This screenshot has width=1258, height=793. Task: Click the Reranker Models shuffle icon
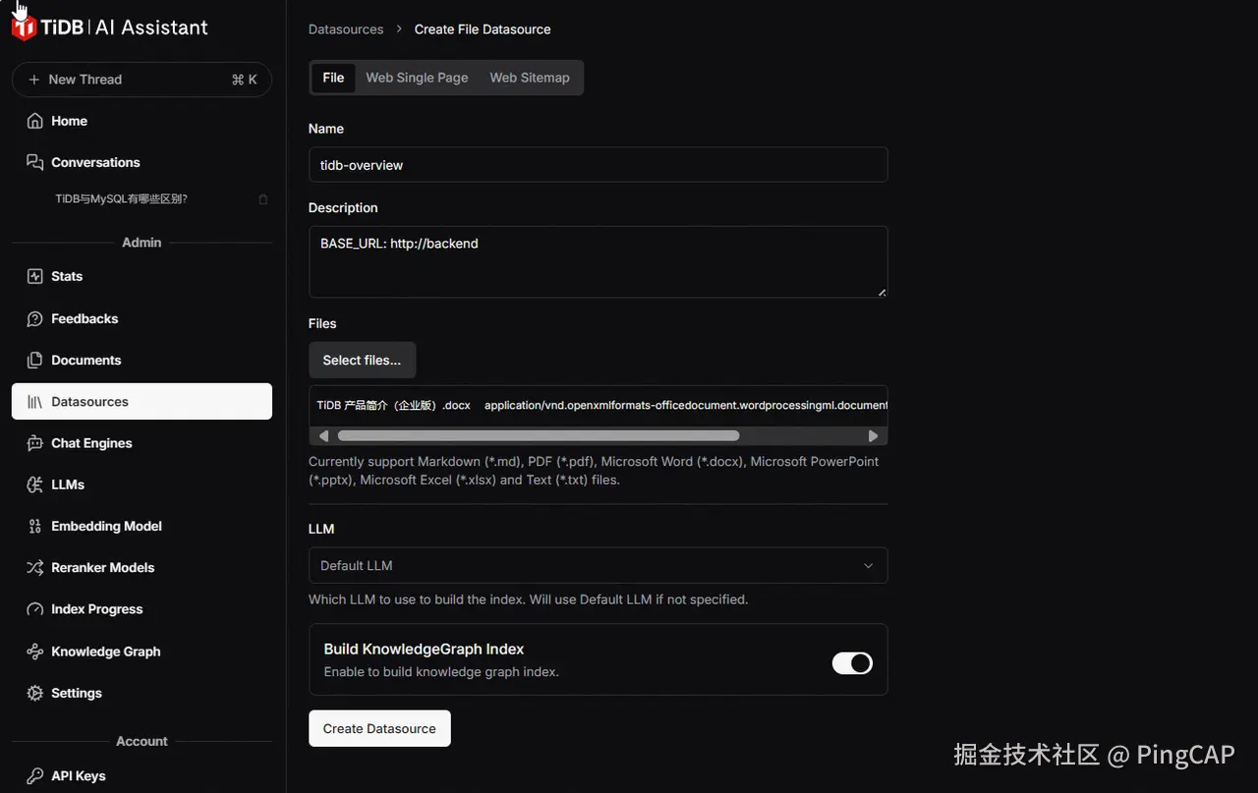coord(35,567)
